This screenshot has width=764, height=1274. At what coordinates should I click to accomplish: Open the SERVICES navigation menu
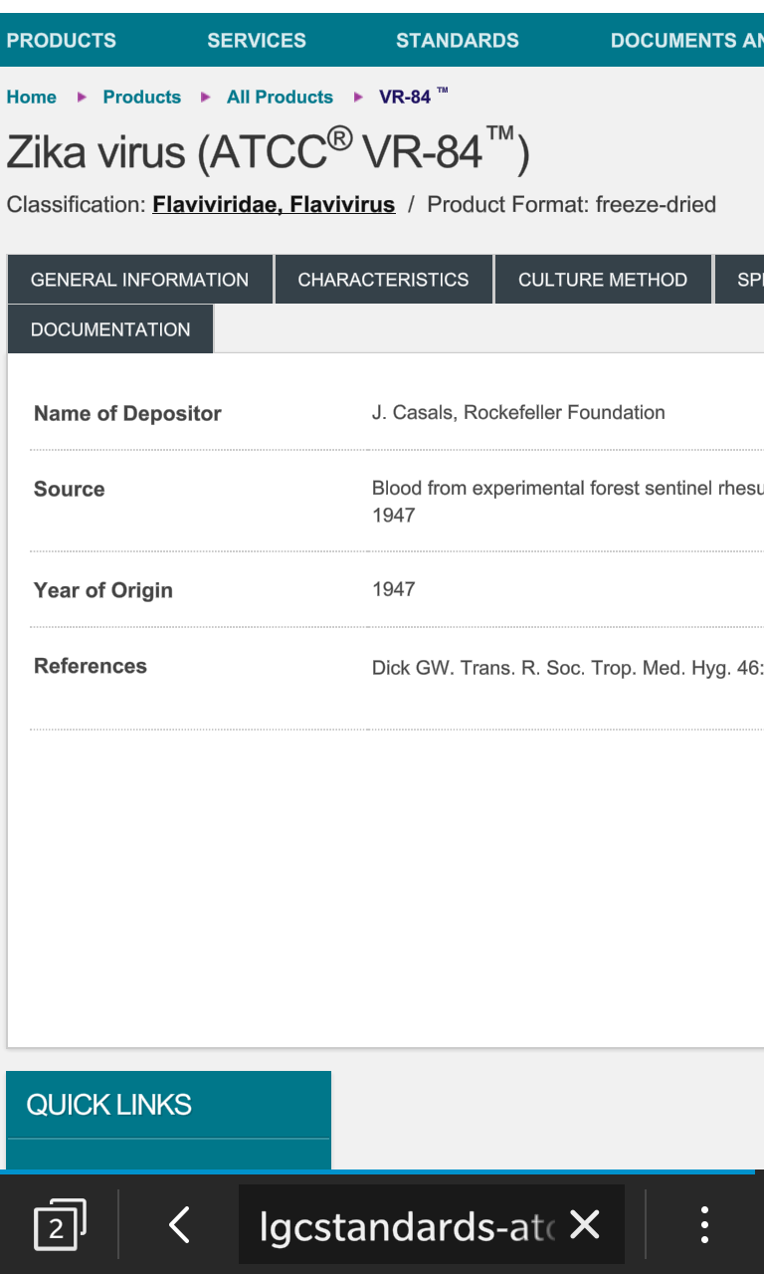pos(257,41)
